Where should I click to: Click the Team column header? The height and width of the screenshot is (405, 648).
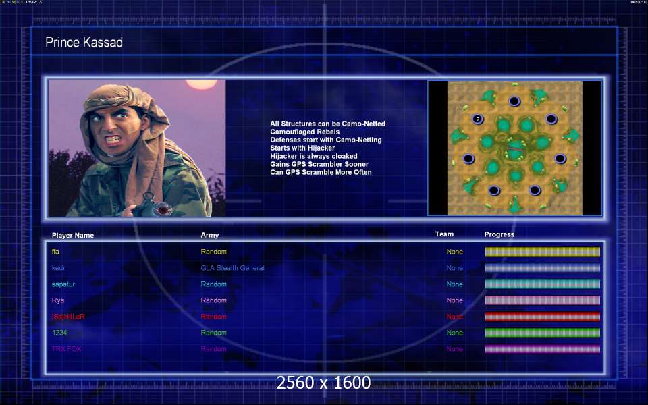444,234
